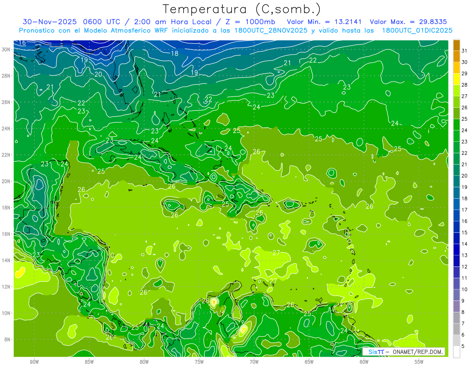This screenshot has height=367, width=475.
Task: Click the 90W longitude axis label
Action: point(34,362)
